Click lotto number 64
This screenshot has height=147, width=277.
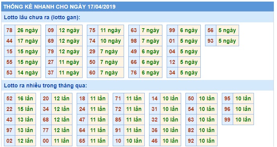coord(82,130)
